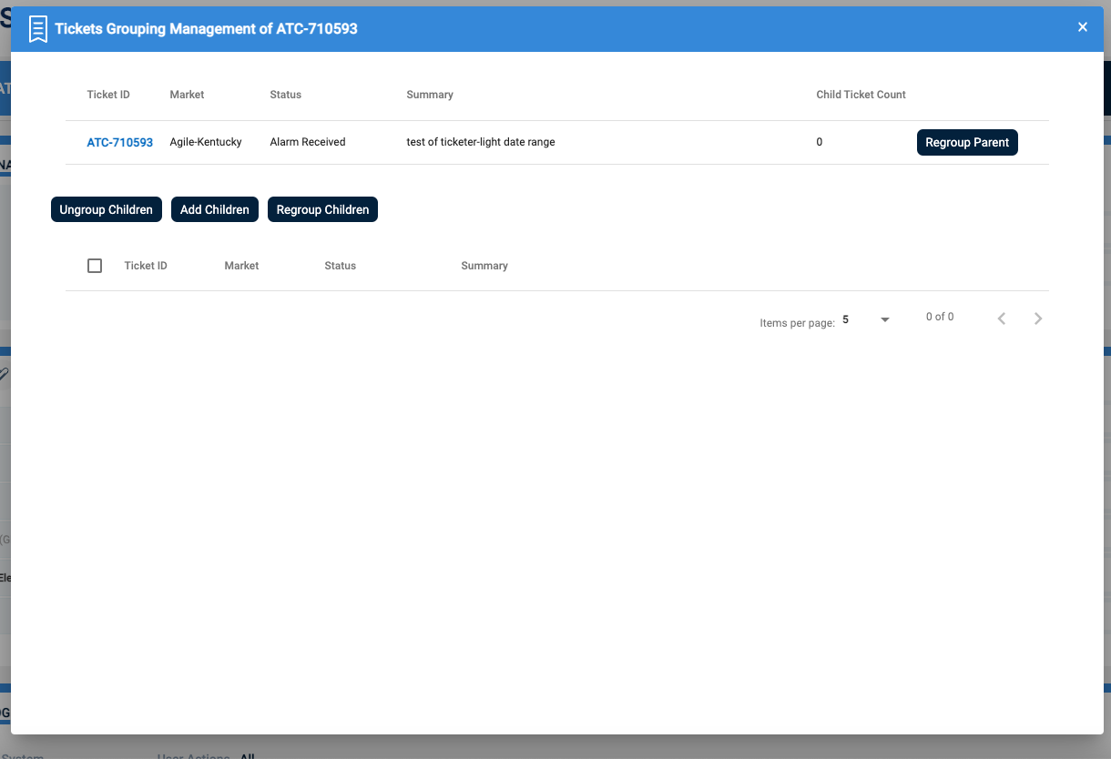Go to the previous page of children
1111x759 pixels.
[x=1002, y=319]
